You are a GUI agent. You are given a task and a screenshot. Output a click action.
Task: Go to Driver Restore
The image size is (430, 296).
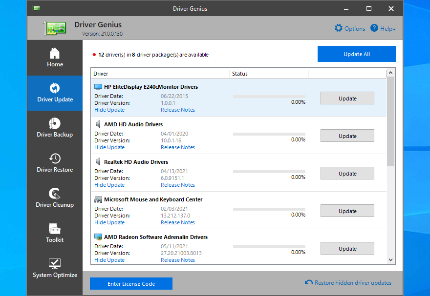55,163
